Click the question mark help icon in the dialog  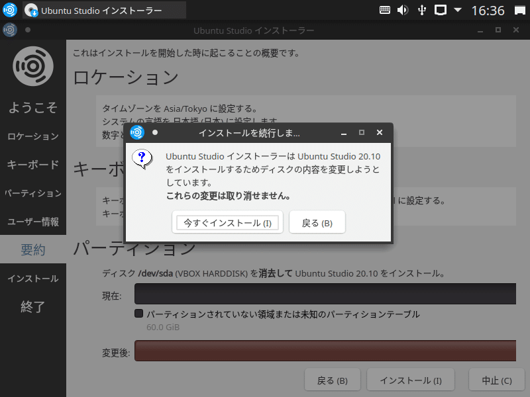tap(142, 159)
